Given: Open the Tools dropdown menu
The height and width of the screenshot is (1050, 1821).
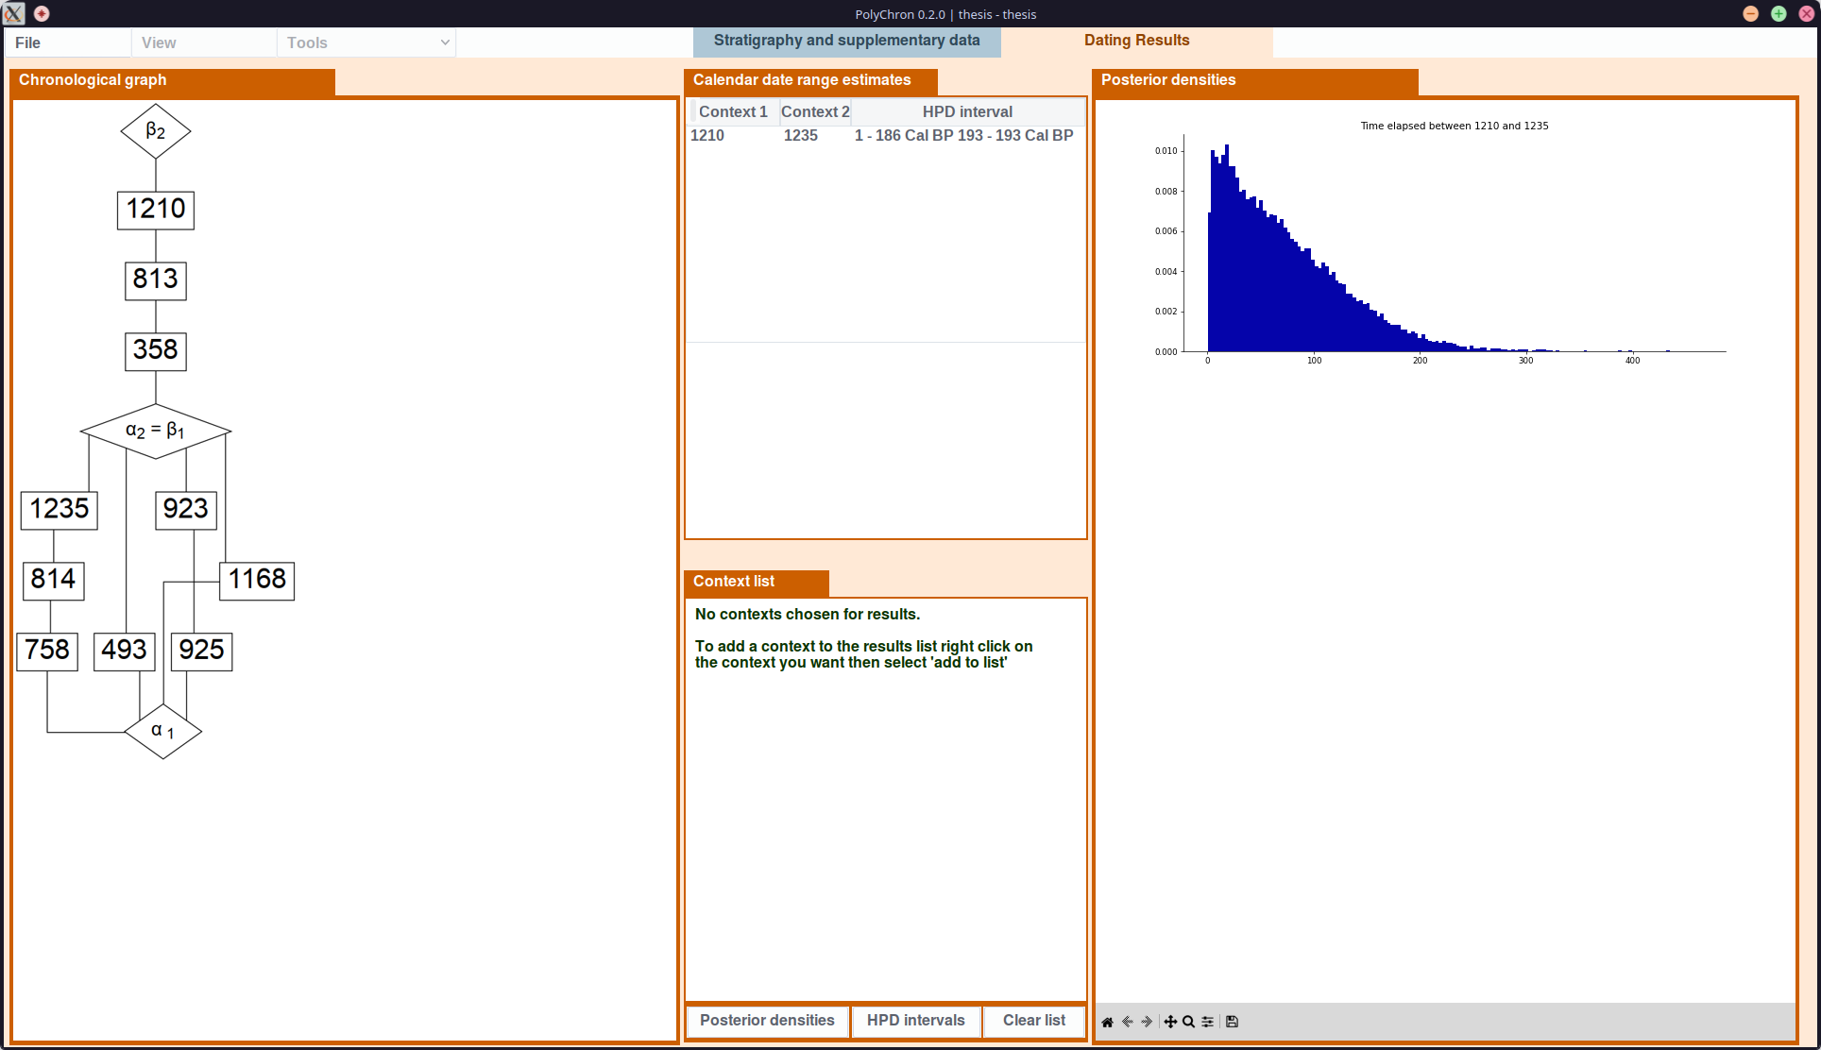Looking at the screenshot, I should (x=366, y=42).
